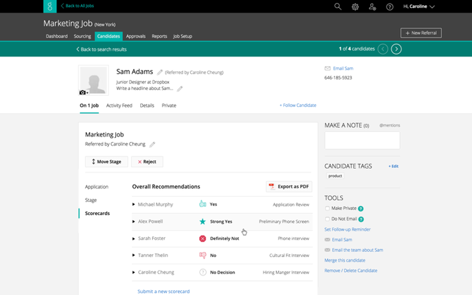Click the envelope icon beside Email Sam

328,68
